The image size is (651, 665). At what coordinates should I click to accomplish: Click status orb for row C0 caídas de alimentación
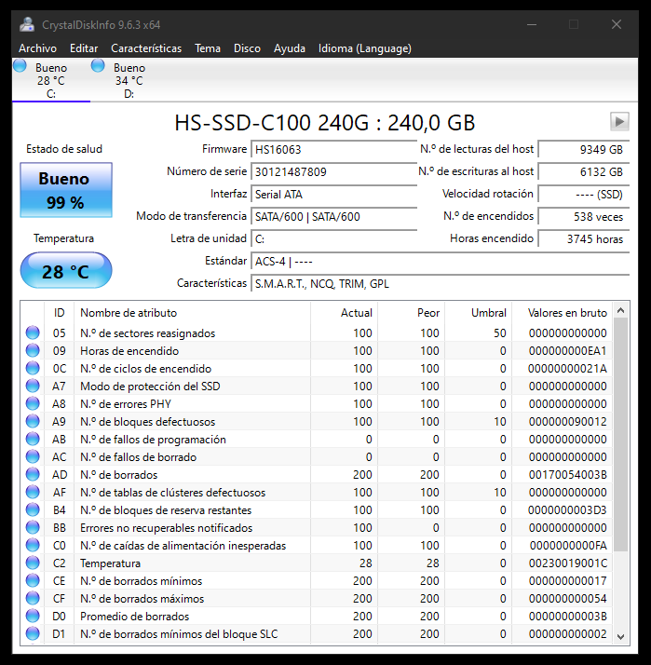(x=33, y=545)
